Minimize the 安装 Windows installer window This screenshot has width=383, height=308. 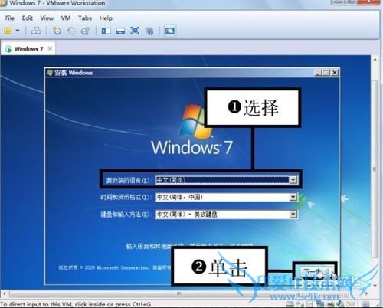(318, 73)
